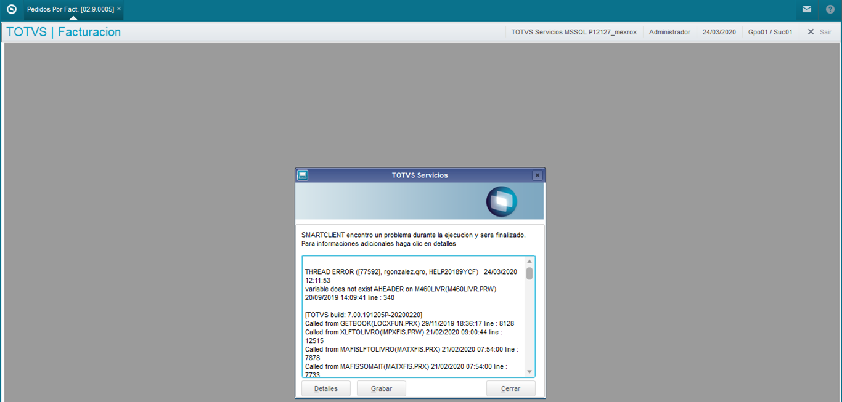Close the Pedidos Por Fact. tab

coord(119,9)
